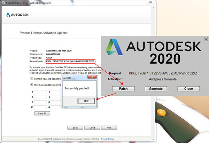Click Close at the bottom of the licensing dialog
The width and height of the screenshot is (209, 143).
click(92, 128)
